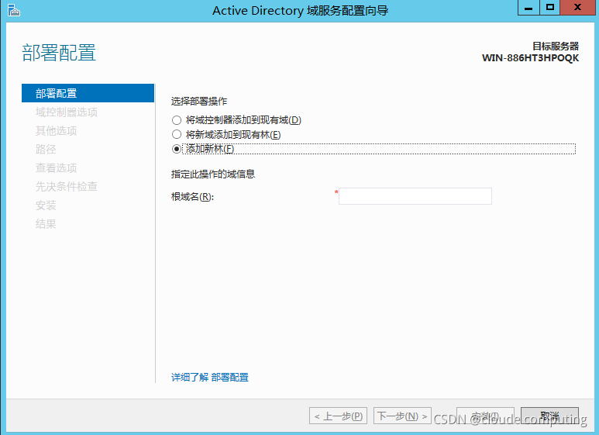
Task: Click the 指定此操作的域信息 label text
Action: pyautogui.click(x=213, y=174)
